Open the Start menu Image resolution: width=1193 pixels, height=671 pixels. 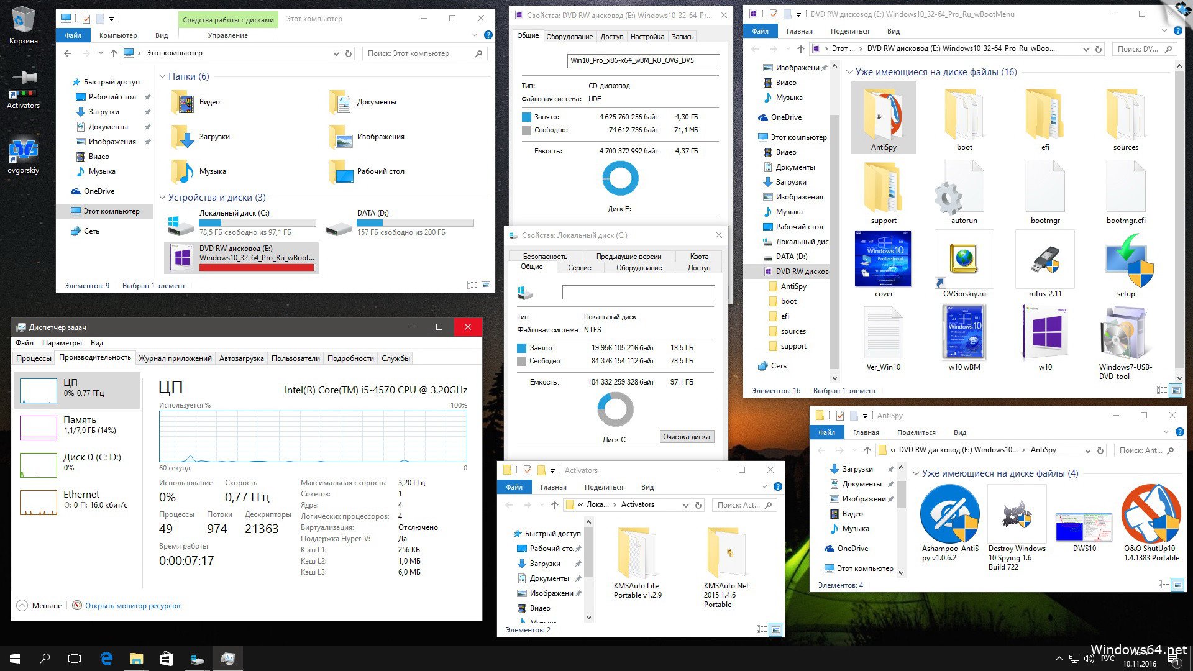click(x=15, y=659)
